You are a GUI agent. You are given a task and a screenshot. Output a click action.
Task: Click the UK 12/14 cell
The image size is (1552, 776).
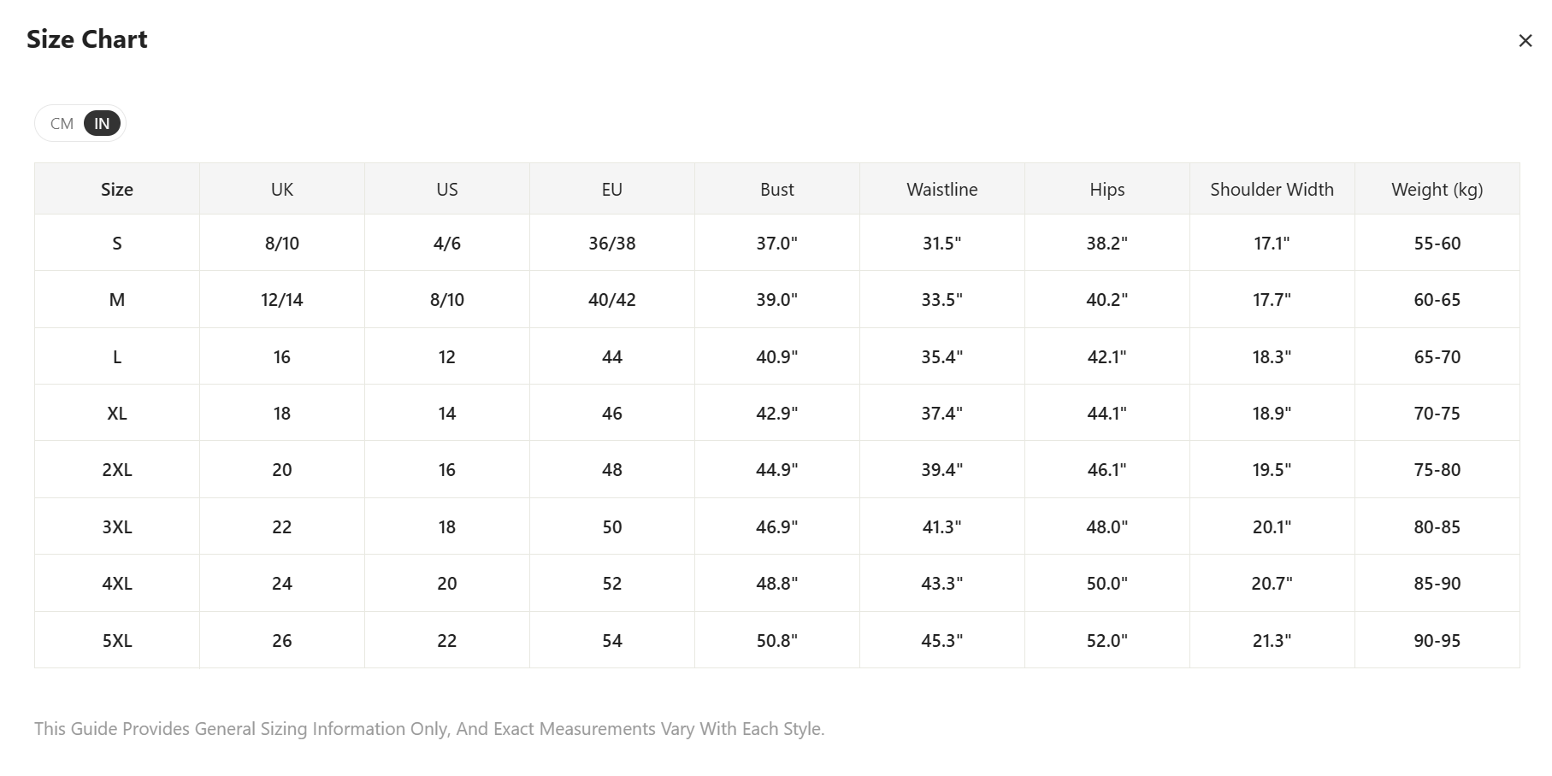pyautogui.click(x=282, y=300)
